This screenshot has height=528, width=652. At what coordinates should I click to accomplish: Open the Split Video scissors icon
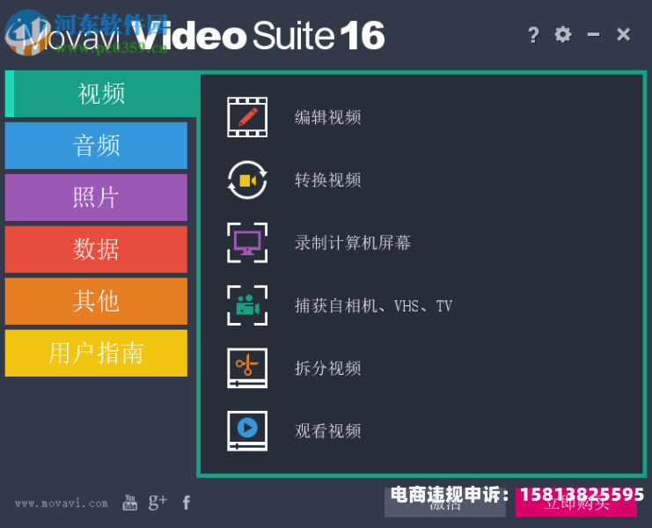point(247,369)
